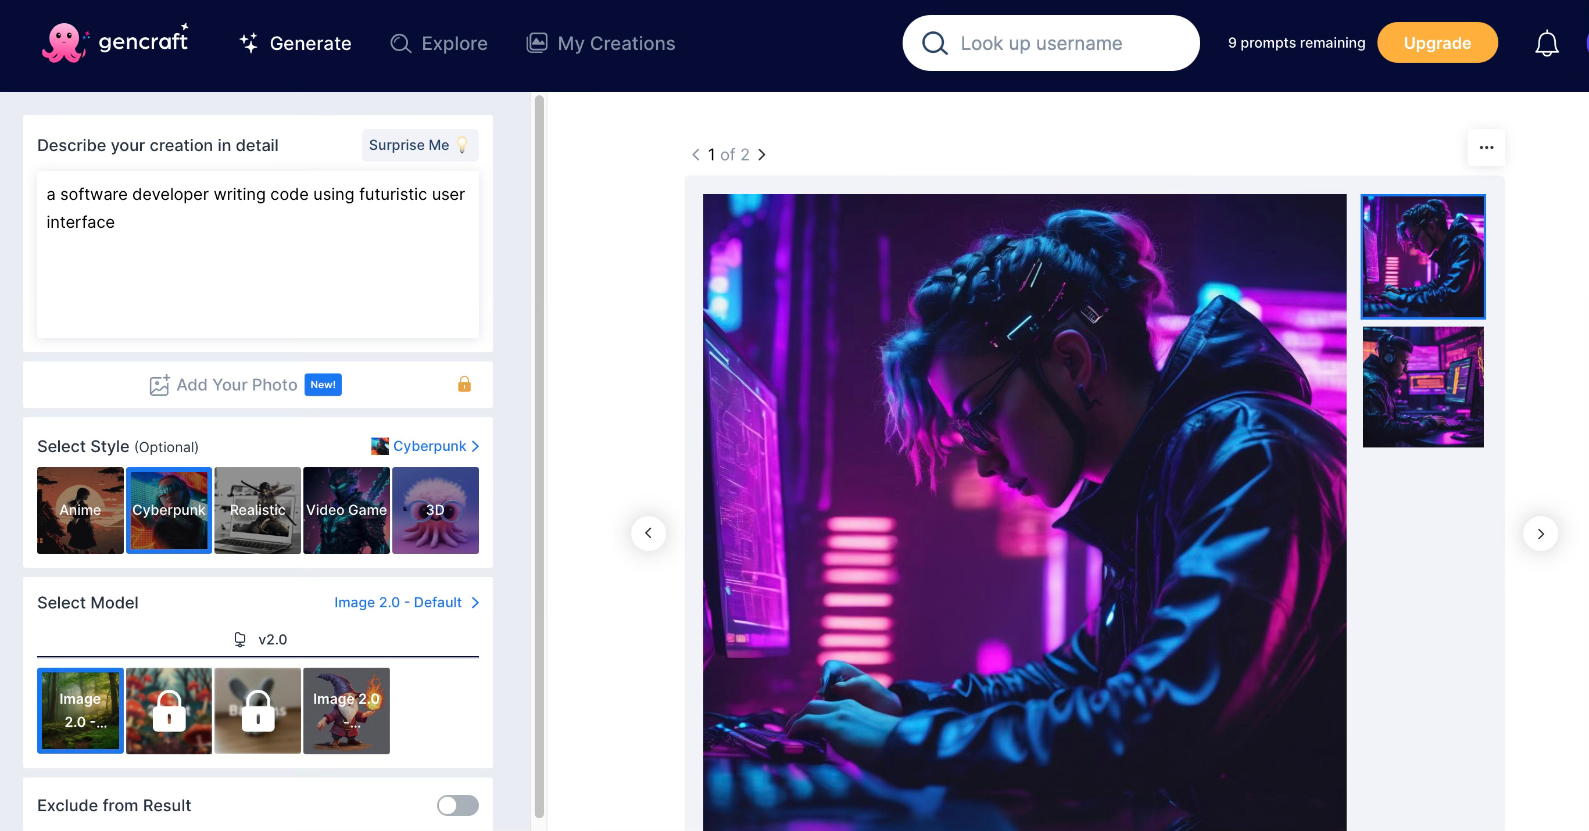Click the Upgrade button
Image resolution: width=1589 pixels, height=831 pixels.
[x=1437, y=42]
